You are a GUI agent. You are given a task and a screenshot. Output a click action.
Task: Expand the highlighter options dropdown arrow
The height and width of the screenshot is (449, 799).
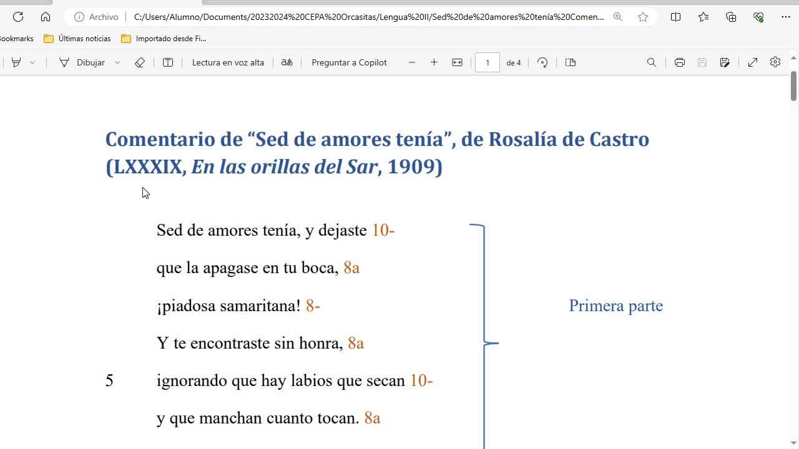[32, 62]
